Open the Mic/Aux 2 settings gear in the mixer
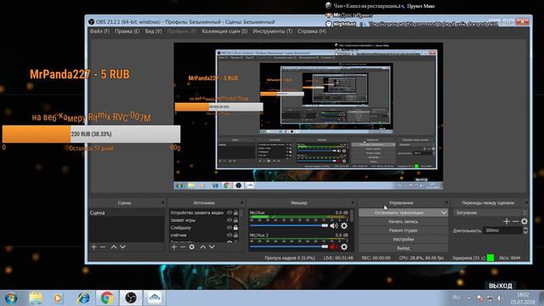 point(343,247)
